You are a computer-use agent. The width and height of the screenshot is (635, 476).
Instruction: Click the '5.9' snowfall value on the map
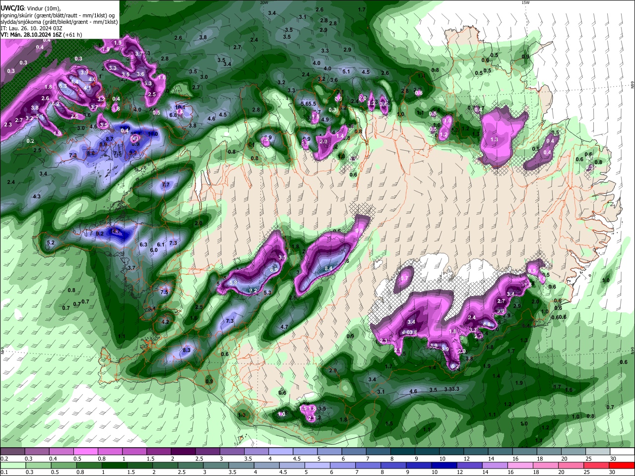tap(234, 282)
